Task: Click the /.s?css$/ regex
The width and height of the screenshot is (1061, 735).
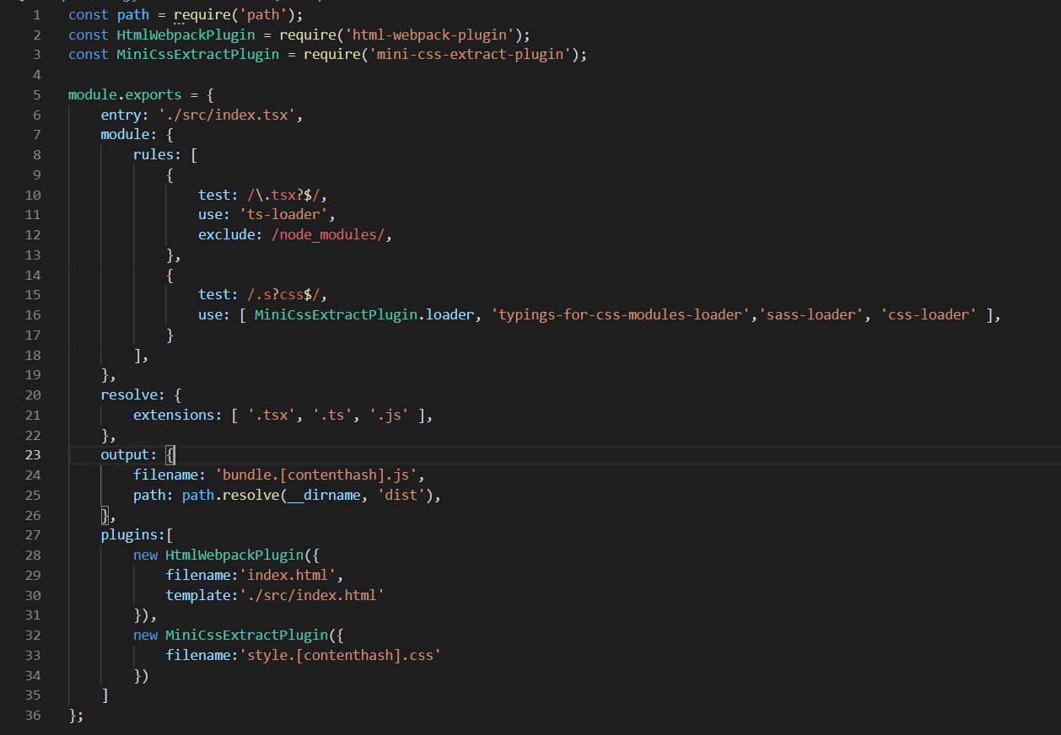Action: click(283, 295)
